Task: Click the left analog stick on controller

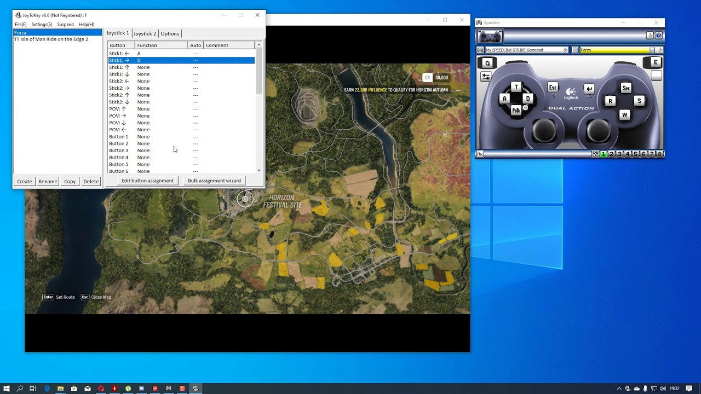Action: (x=544, y=130)
